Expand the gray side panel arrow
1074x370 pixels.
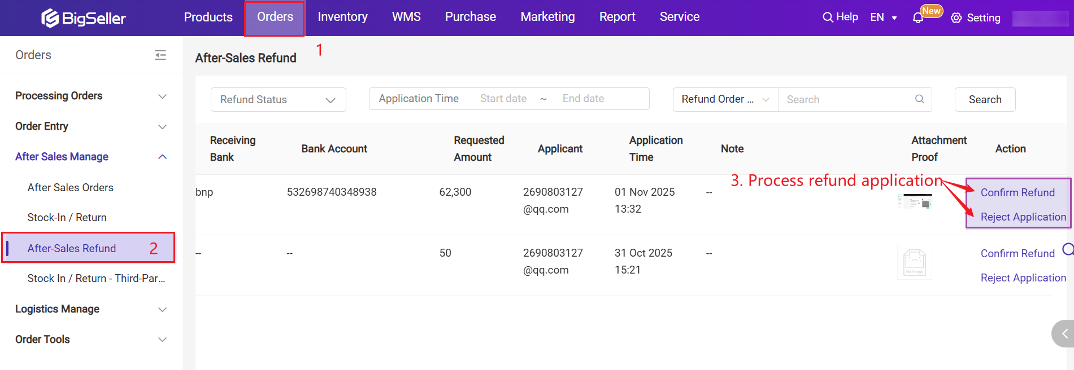(1064, 334)
